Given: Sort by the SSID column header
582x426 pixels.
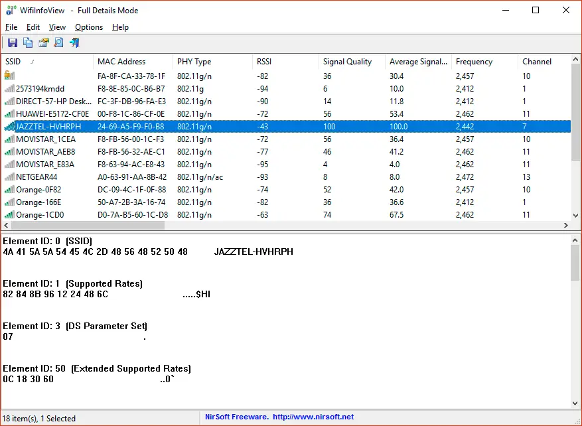Looking at the screenshot, I should (48, 62).
